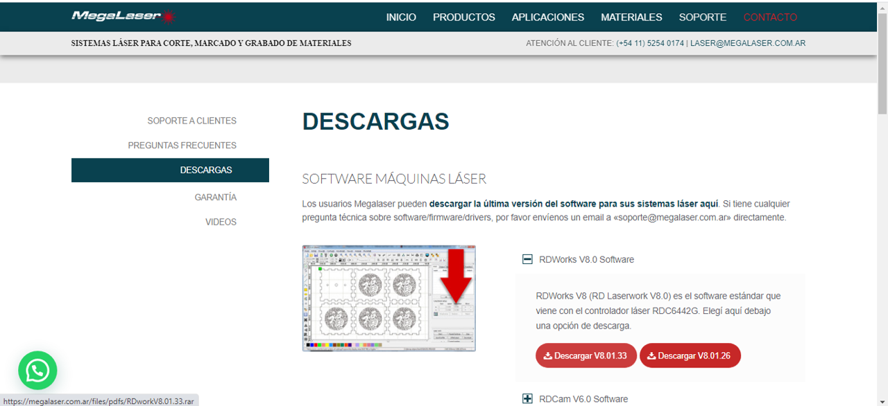Download RDWorks version V8.01.26

(x=690, y=355)
